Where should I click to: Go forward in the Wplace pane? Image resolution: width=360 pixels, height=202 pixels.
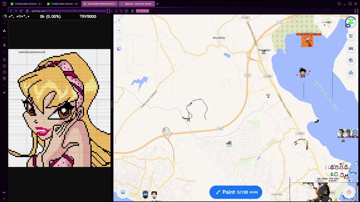[x=121, y=11]
